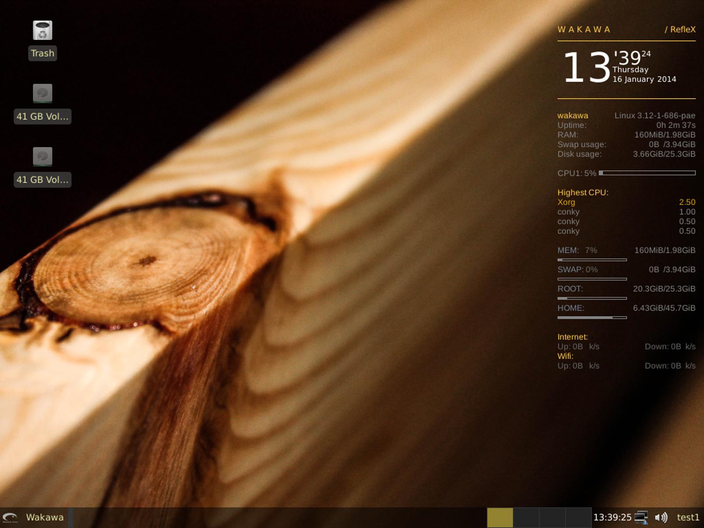Click the 'Linux 3.12-1-686-pae' kernel text
The height and width of the screenshot is (528, 704).
coord(655,116)
